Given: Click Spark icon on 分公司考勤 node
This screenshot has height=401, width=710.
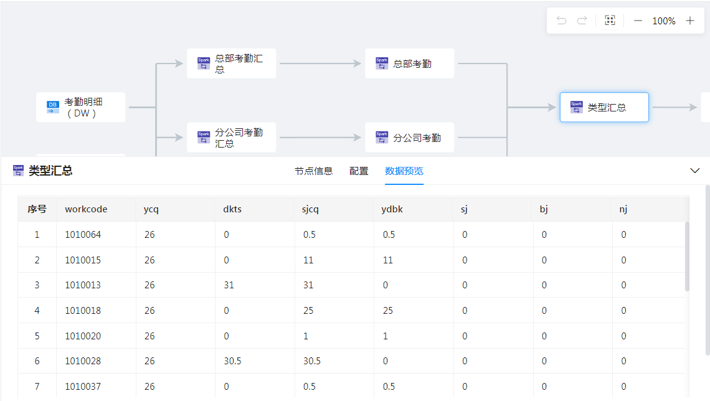Looking at the screenshot, I should [x=382, y=138].
